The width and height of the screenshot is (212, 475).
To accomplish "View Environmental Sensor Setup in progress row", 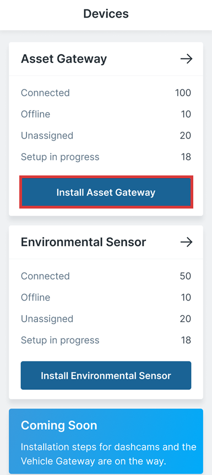I will point(106,340).
